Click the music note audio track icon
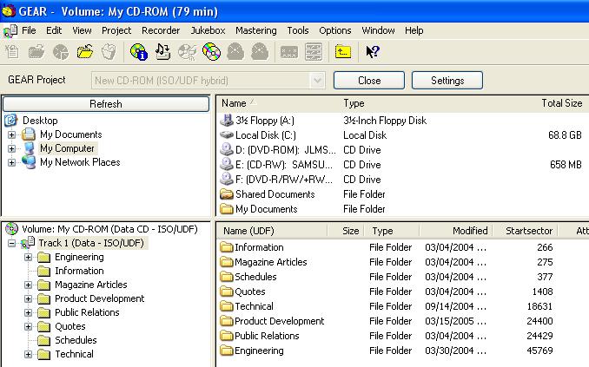The width and height of the screenshot is (589, 367). pos(162,51)
